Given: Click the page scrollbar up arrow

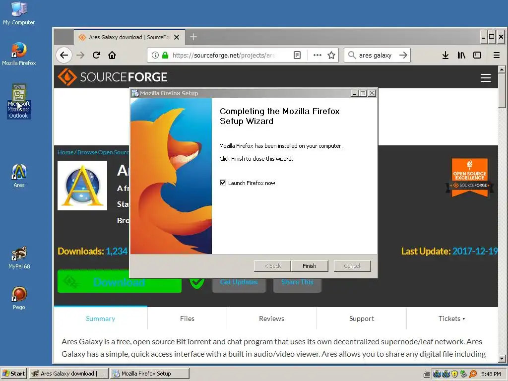Looking at the screenshot, I should 502,69.
